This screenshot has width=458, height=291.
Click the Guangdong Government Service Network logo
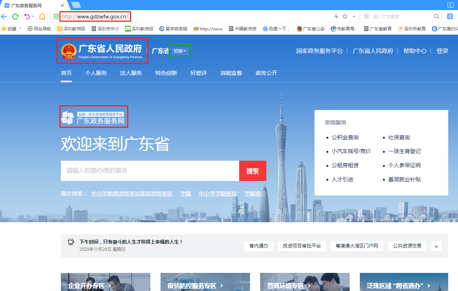94,117
